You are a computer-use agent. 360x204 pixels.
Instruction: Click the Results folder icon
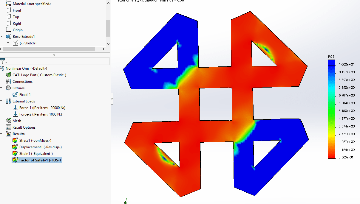pos(8,134)
